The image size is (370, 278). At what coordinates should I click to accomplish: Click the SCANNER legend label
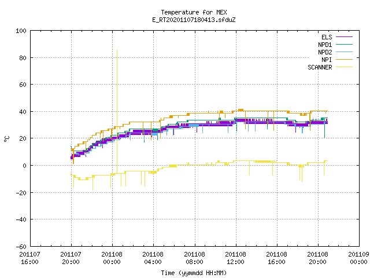(x=320, y=67)
